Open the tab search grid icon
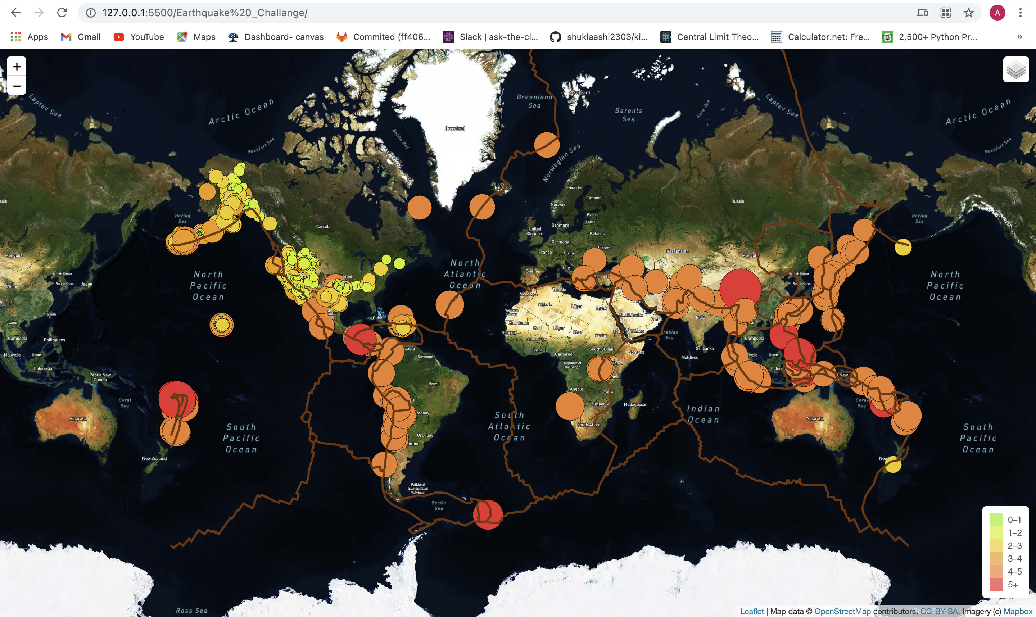This screenshot has width=1036, height=617. coord(945,13)
